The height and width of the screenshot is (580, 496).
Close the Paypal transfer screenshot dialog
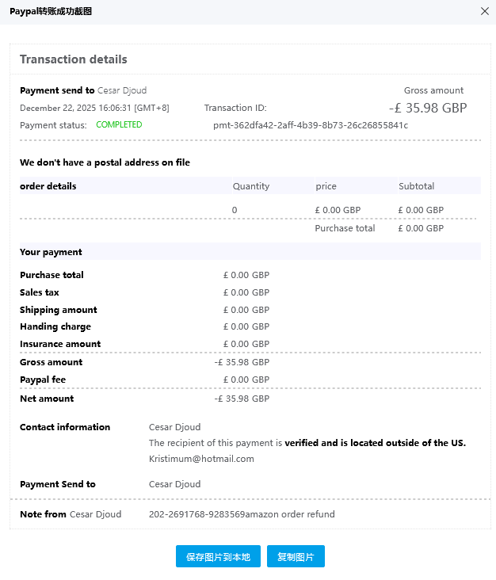click(x=485, y=11)
